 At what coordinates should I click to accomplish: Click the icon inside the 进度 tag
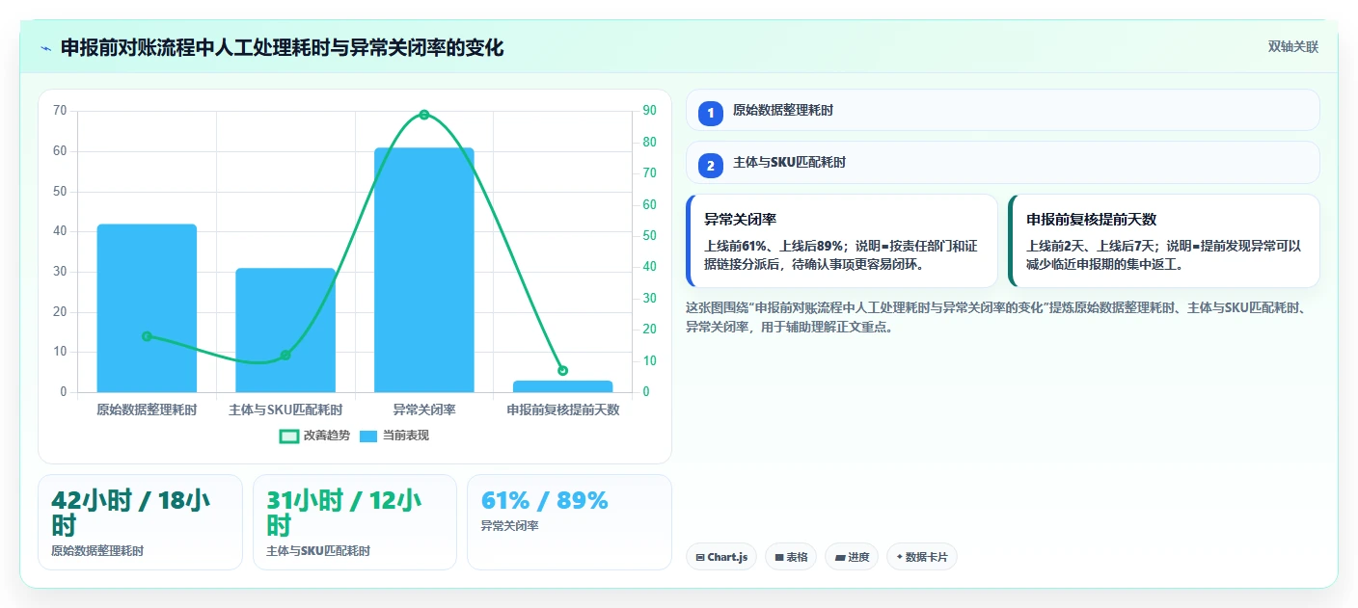(839, 557)
